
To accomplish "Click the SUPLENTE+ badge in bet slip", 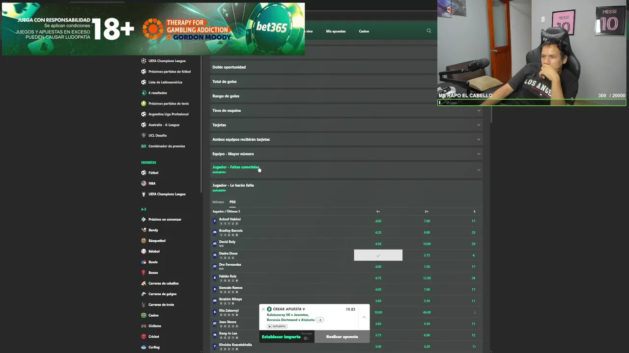I will coord(278,326).
